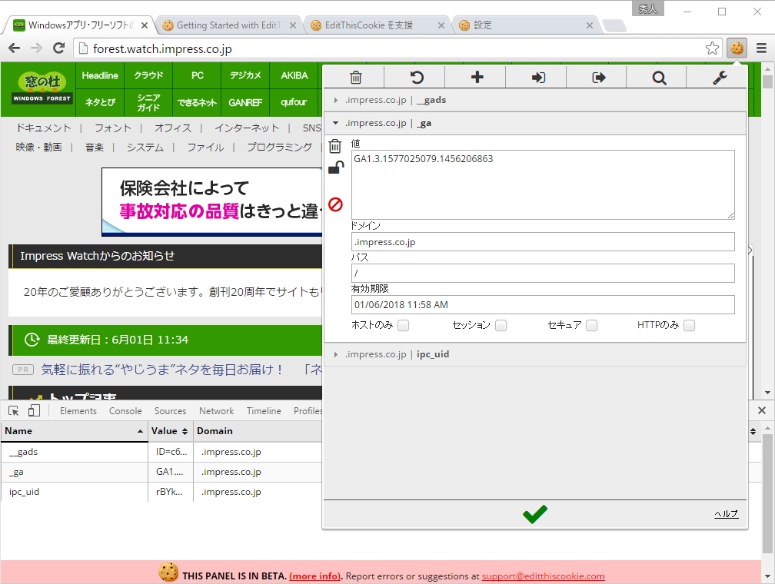Click the more info link
Viewport: 775px width, 584px height.
point(315,576)
